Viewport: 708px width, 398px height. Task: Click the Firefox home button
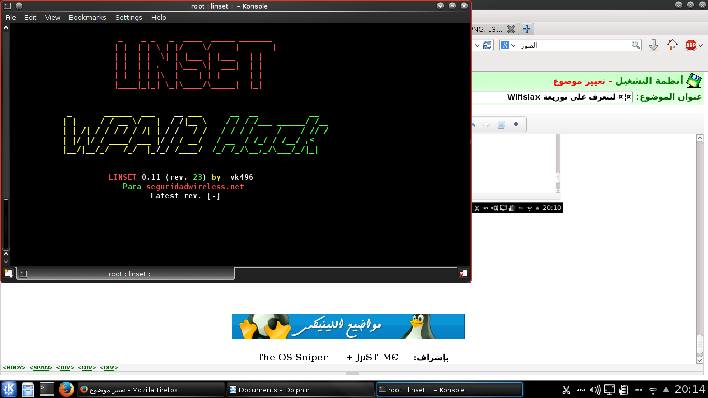point(672,45)
